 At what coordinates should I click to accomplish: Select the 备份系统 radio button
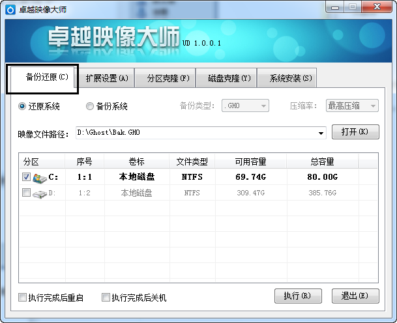[90, 106]
